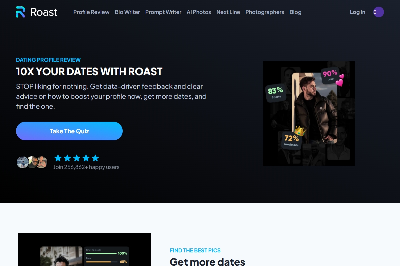Click the pink hearts icon
400x266 pixels.
click(x=339, y=80)
